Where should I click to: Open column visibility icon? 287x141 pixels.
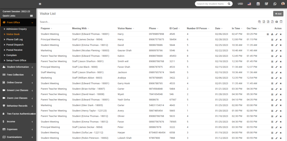point(281,22)
